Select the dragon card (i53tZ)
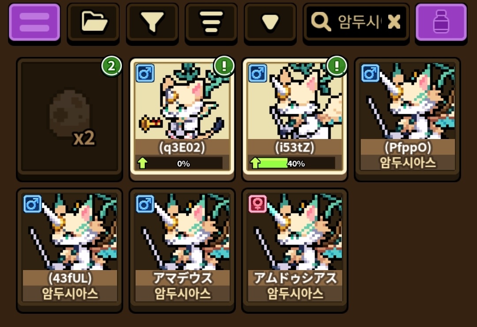 pyautogui.click(x=295, y=118)
